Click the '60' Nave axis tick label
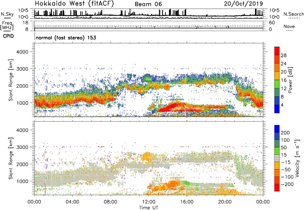Screen dimensions: 304x210 tap(272, 23)
